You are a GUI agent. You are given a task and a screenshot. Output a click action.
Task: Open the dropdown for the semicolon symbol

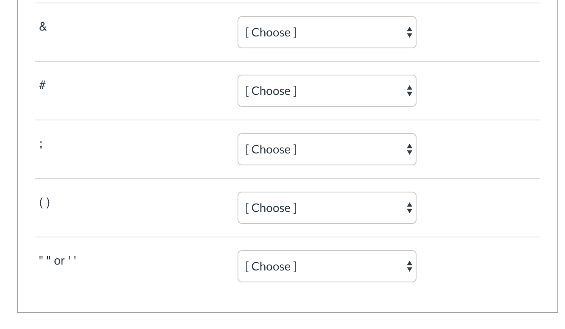(327, 149)
